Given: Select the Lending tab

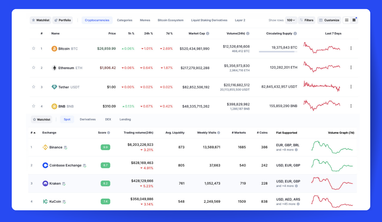Looking at the screenshot, I should coord(125,119).
